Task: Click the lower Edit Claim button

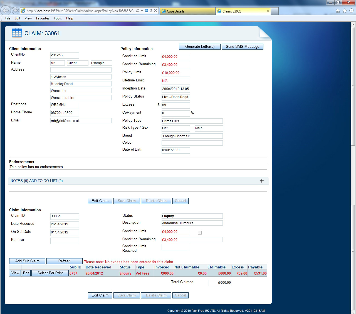Action: point(100,295)
